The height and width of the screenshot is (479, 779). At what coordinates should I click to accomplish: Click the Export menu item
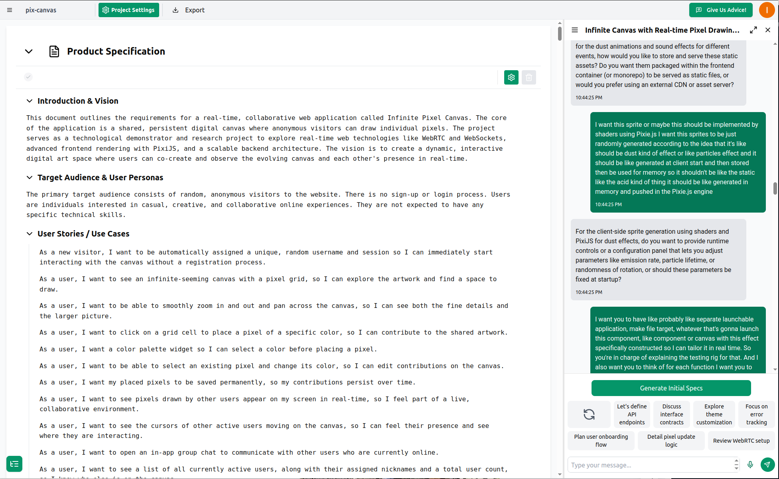189,10
